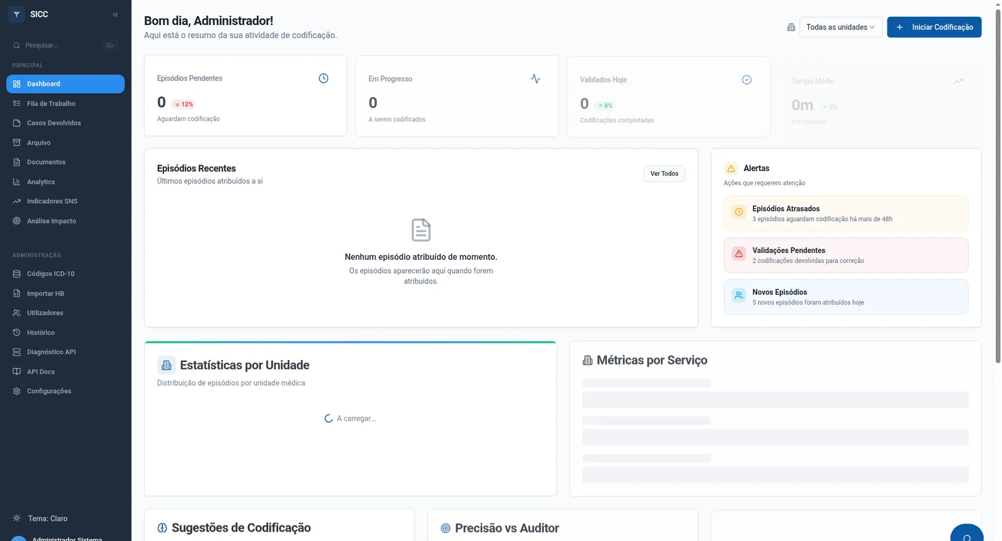Open the Episódios Atrasados alert

tap(846, 214)
